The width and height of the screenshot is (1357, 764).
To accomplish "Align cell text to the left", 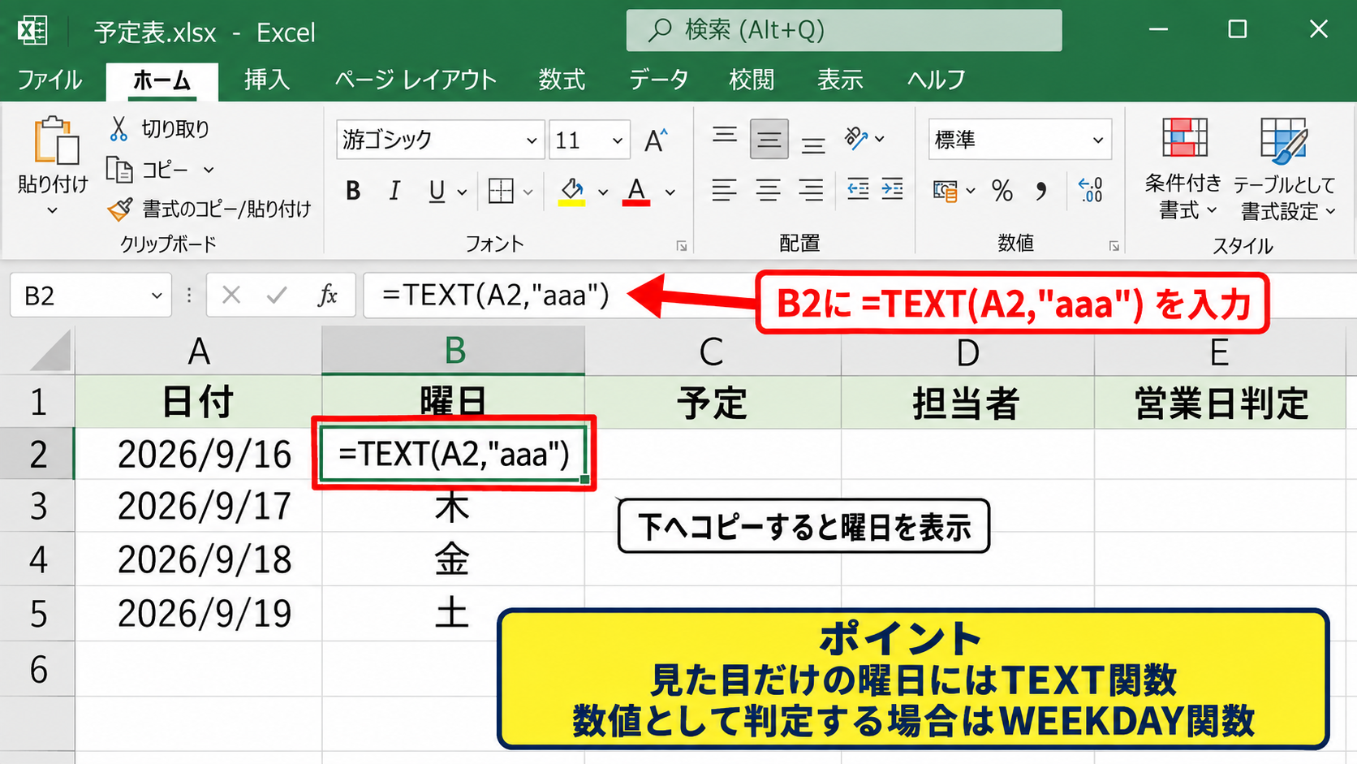I will [725, 191].
